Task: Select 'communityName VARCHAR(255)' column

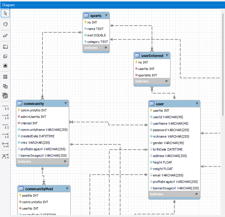Action: click(x=43, y=130)
